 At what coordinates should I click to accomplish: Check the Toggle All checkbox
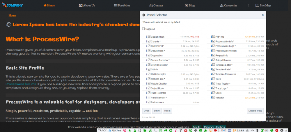pos(143,29)
